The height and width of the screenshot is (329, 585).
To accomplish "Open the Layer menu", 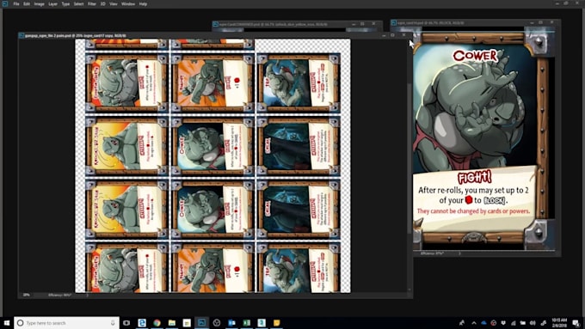I will click(x=53, y=3).
